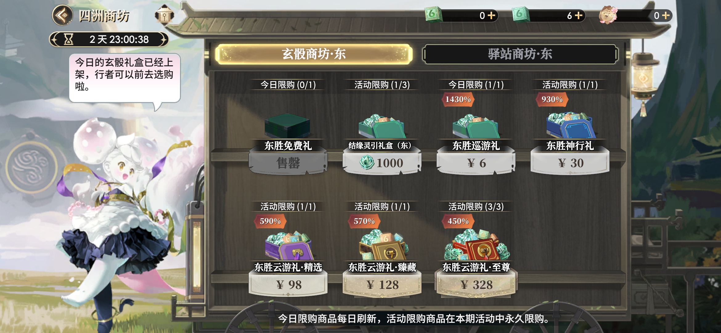The image size is (721, 333).
Task: Click the ¥ 98 price button
Action: (288, 285)
